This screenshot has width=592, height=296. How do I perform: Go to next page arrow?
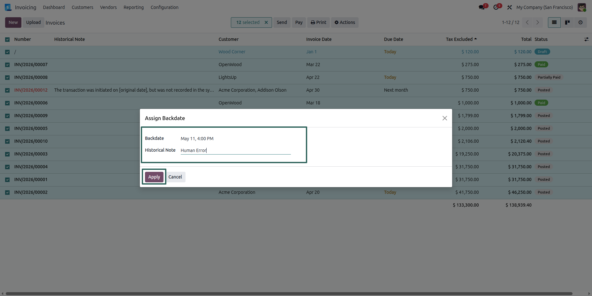(538, 22)
